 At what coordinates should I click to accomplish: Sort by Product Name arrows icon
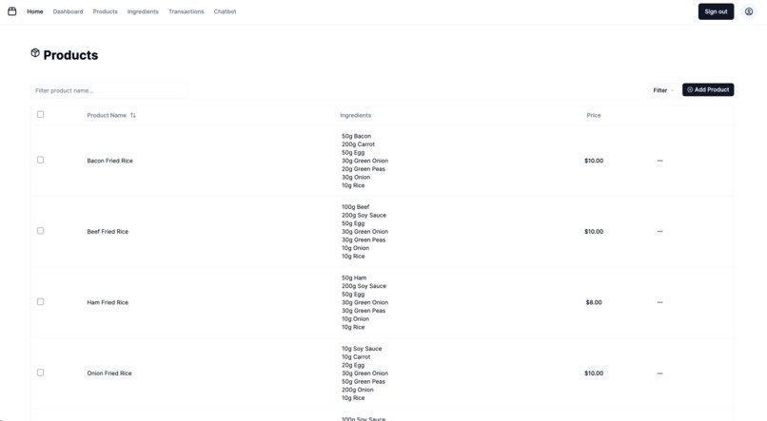point(133,115)
